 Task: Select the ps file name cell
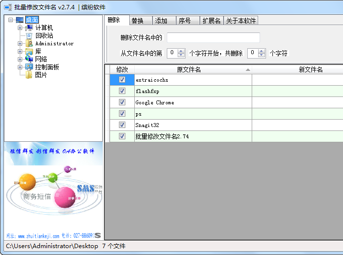[193, 114]
